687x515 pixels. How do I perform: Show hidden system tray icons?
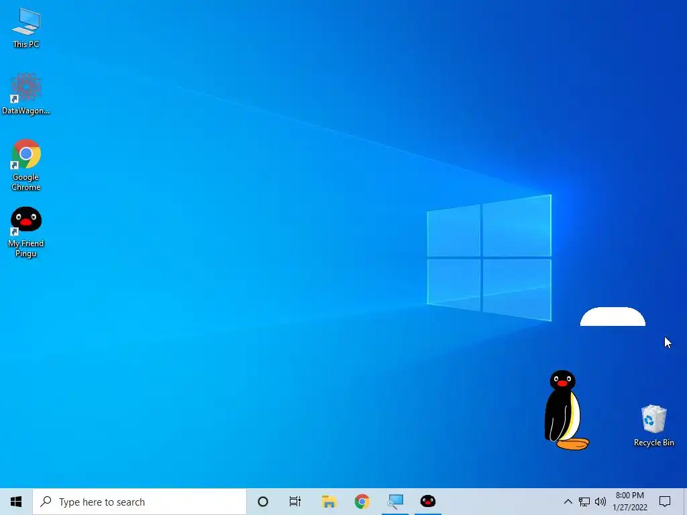click(568, 502)
